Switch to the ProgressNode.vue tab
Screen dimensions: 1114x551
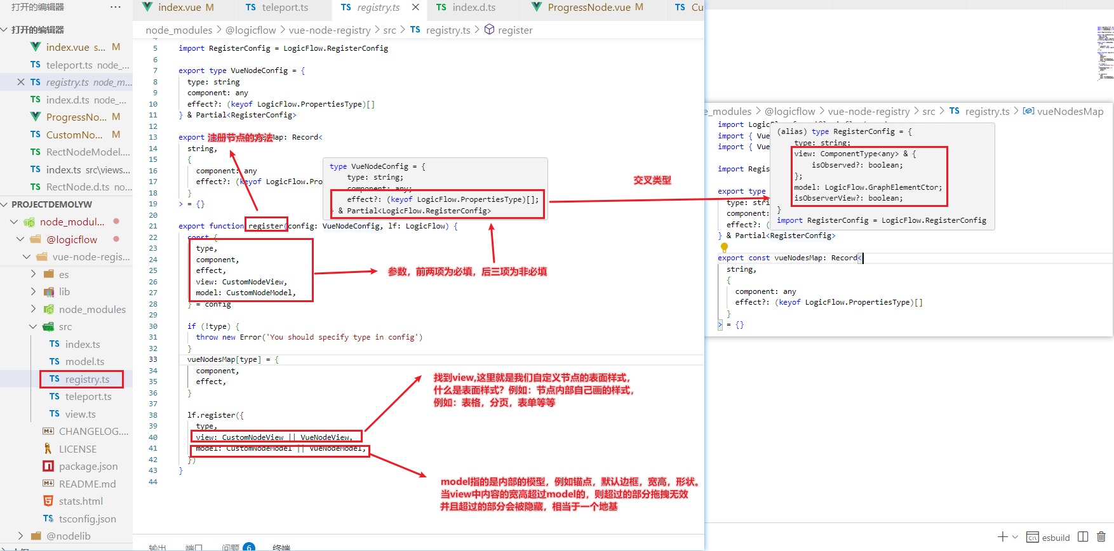click(x=588, y=7)
